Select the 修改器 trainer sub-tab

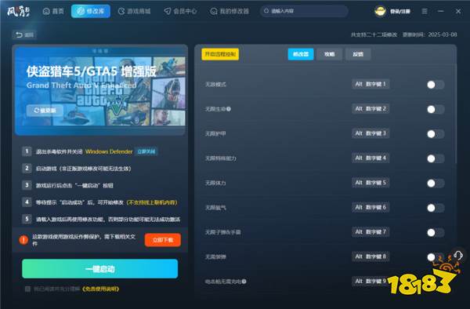[301, 54]
